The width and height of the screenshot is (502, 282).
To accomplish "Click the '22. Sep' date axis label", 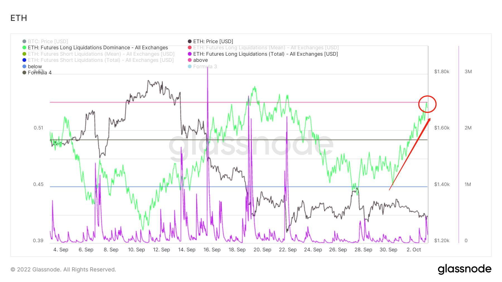I will [x=288, y=250].
